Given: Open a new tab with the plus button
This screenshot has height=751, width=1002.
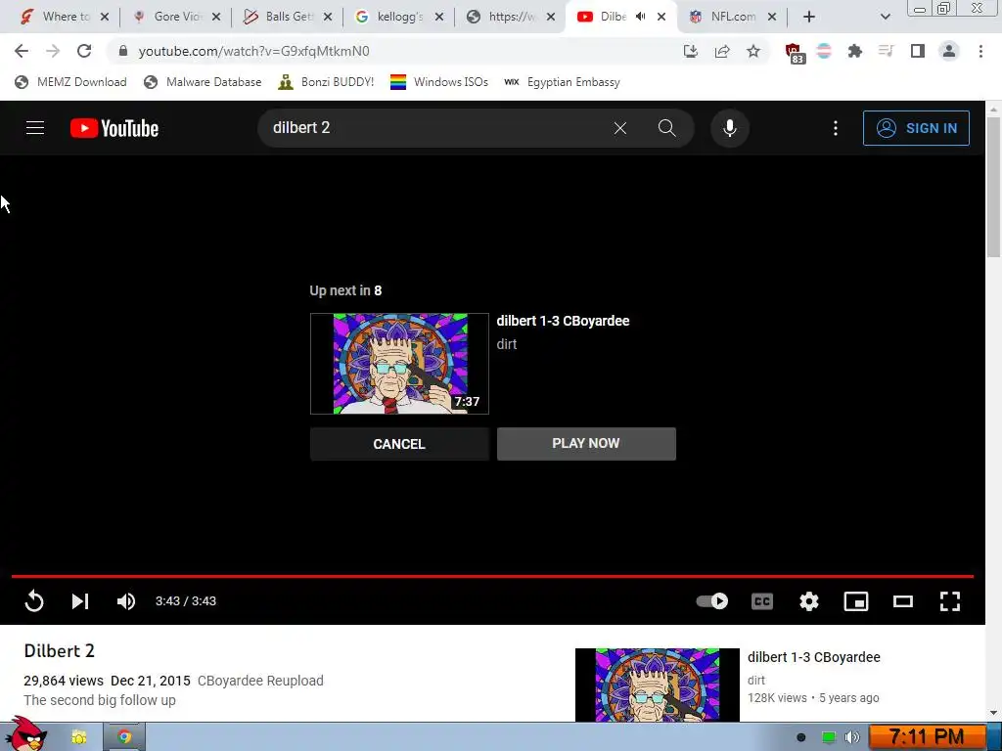Looking at the screenshot, I should point(809,17).
